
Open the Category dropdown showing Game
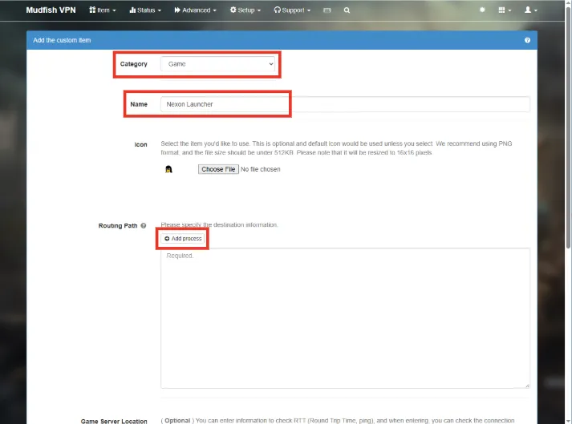tap(217, 64)
